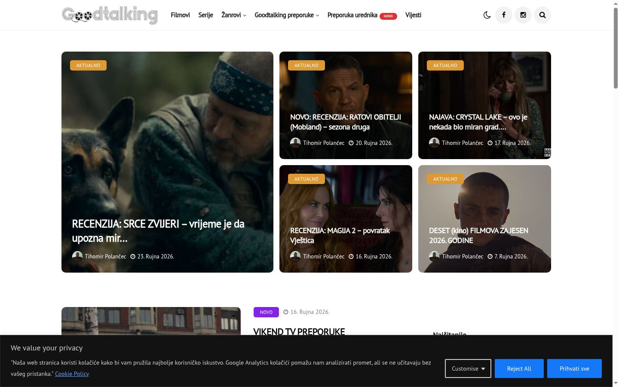Open the Facebook page icon

(x=504, y=15)
